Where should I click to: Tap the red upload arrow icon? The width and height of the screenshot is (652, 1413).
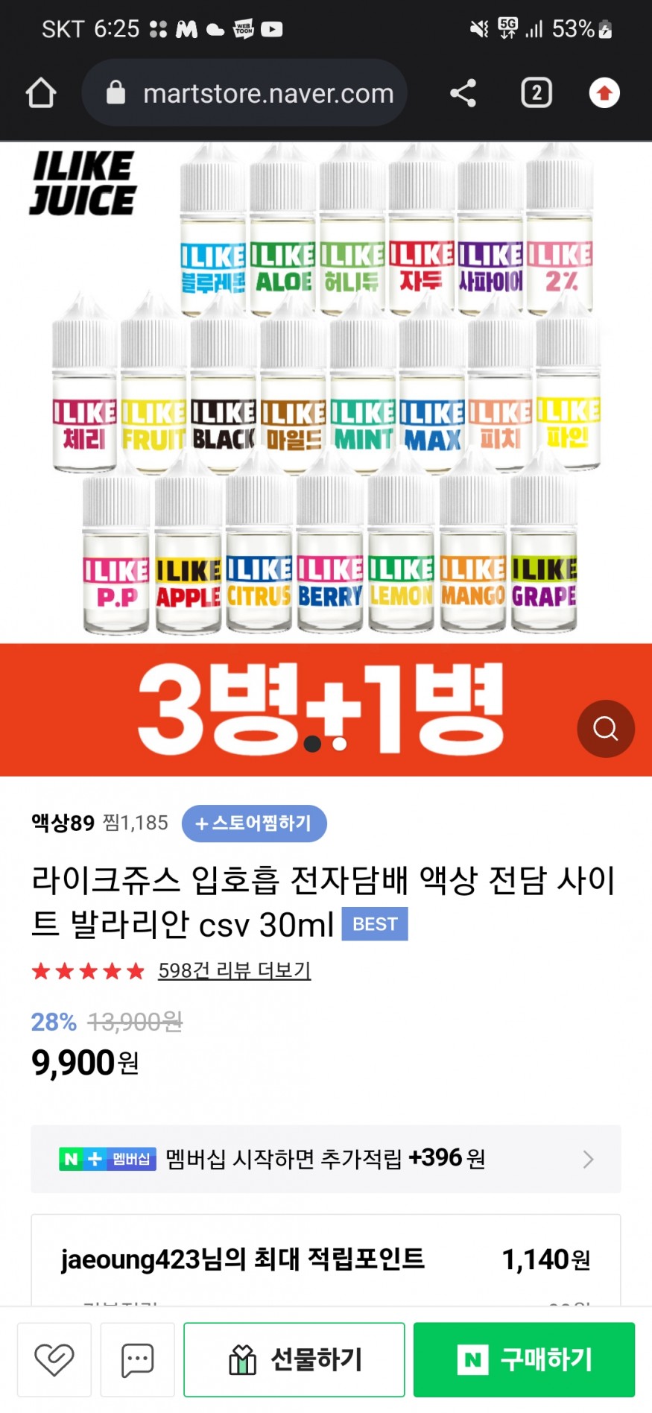604,93
